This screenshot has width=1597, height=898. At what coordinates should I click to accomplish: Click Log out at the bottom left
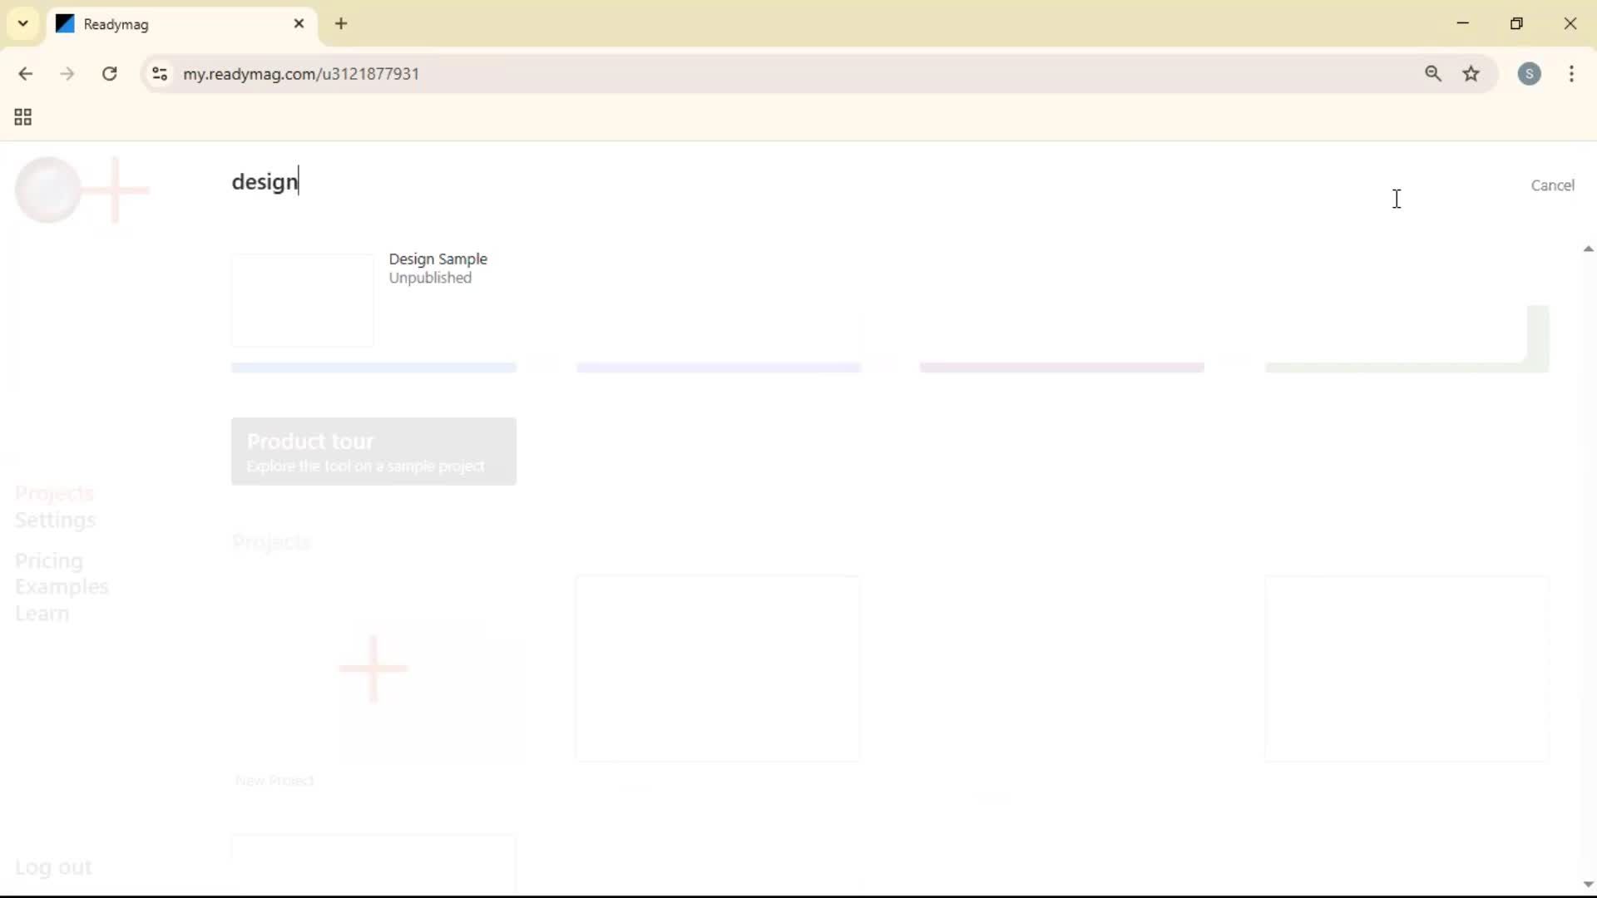53,866
